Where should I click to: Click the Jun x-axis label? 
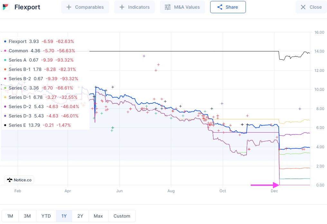119,191
